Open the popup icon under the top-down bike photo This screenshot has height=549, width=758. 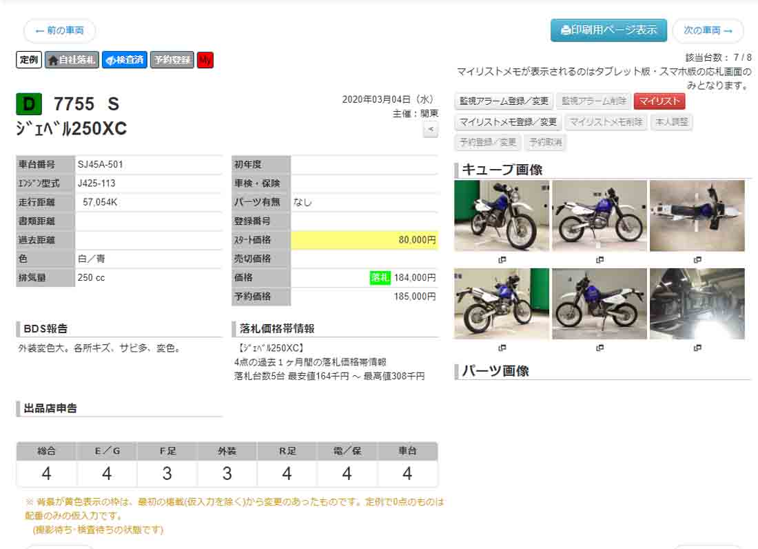point(697,260)
